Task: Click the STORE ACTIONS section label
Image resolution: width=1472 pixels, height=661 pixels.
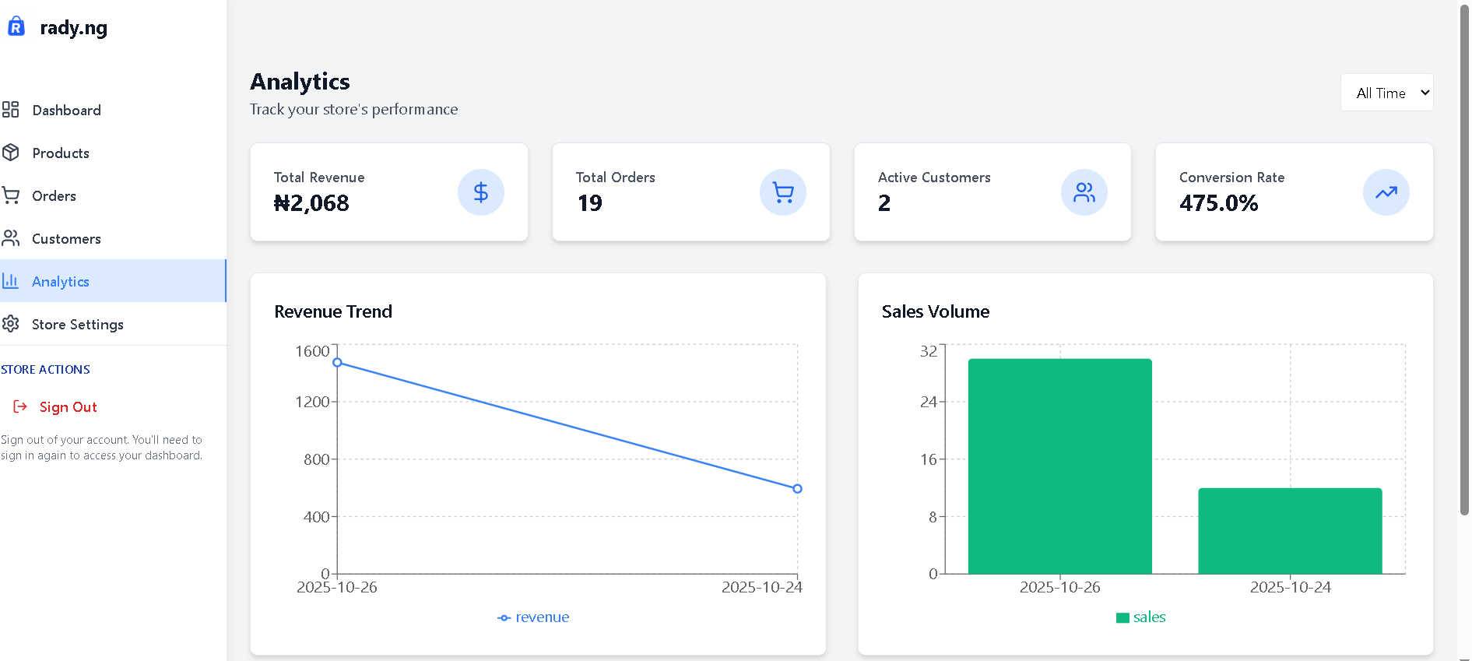Action: [x=45, y=369]
